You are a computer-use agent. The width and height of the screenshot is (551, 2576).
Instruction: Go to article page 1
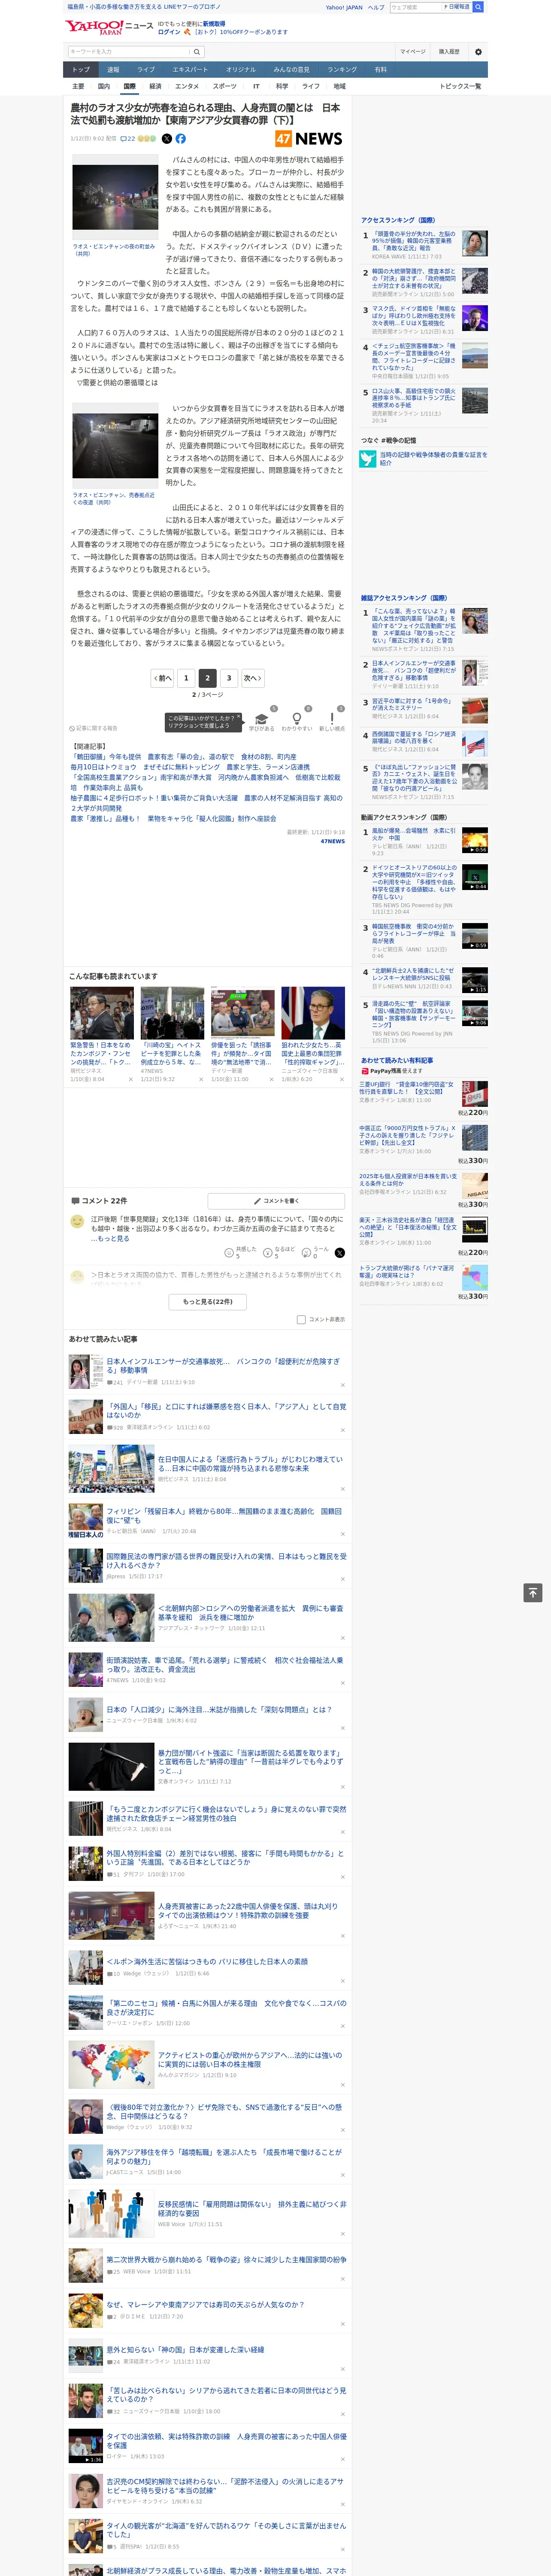[186, 677]
